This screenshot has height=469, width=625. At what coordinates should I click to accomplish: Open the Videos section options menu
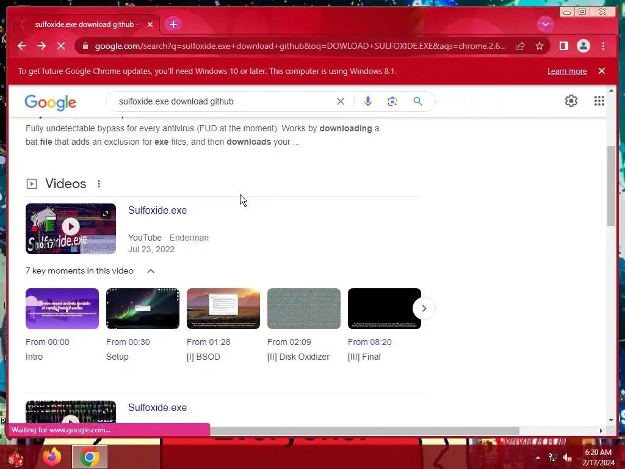99,184
